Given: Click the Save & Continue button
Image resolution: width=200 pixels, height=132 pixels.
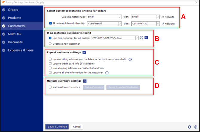Looking at the screenshot, I should pyautogui.click(x=57, y=127).
